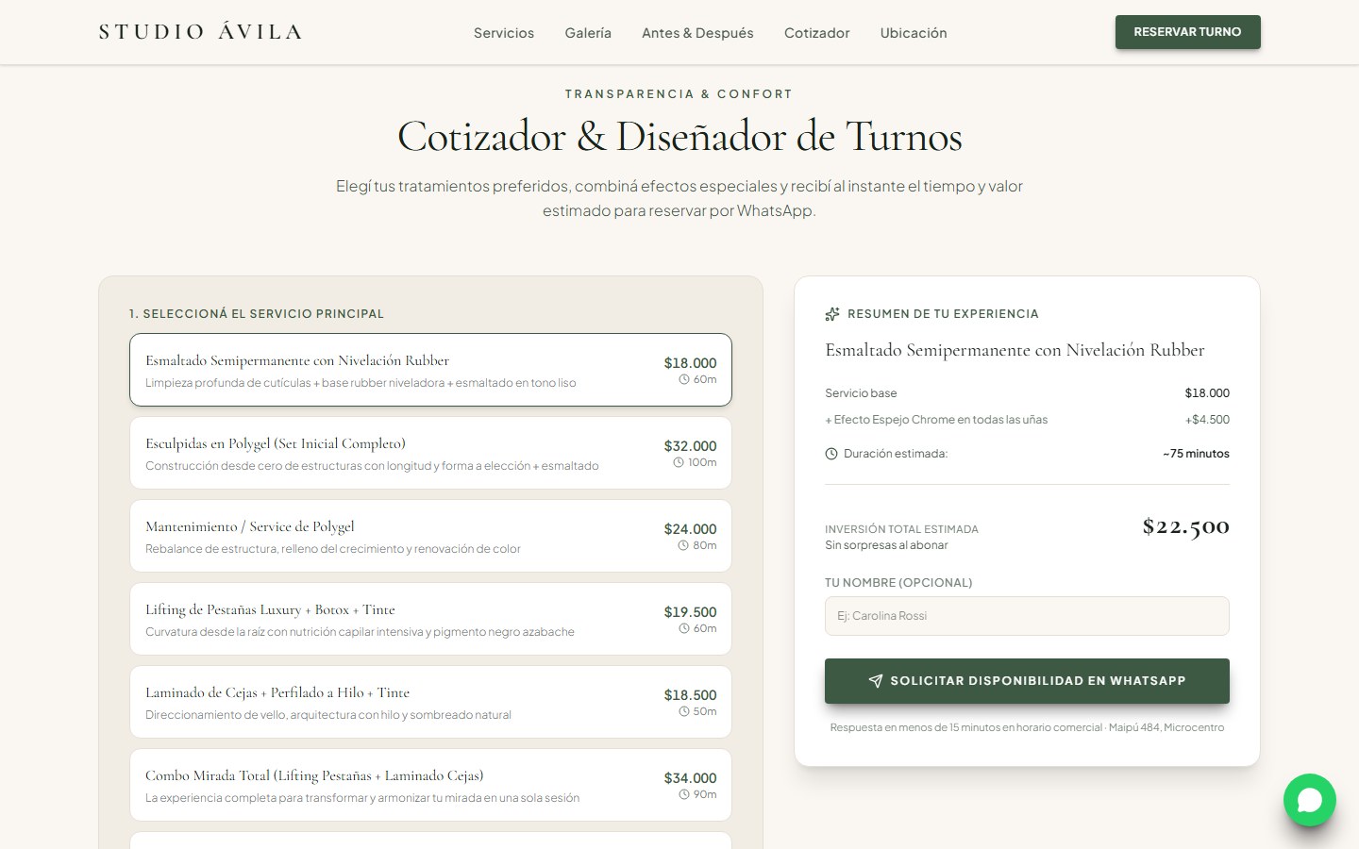The width and height of the screenshot is (1359, 849).
Task: Click the clock icon next to Duración estimada
Action: (x=831, y=454)
